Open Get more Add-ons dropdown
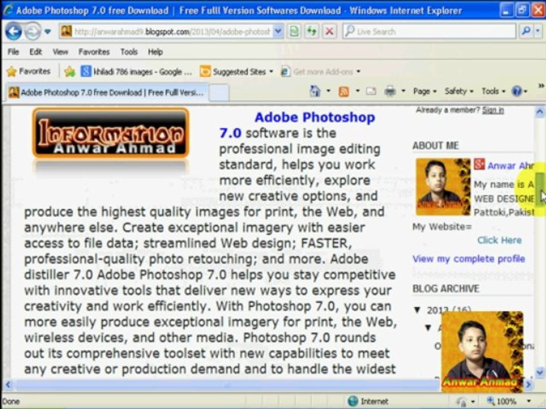The image size is (546, 409). coord(320,72)
